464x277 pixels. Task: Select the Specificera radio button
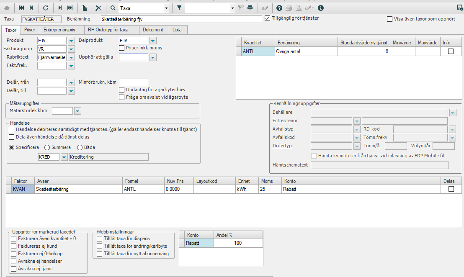pos(12,148)
